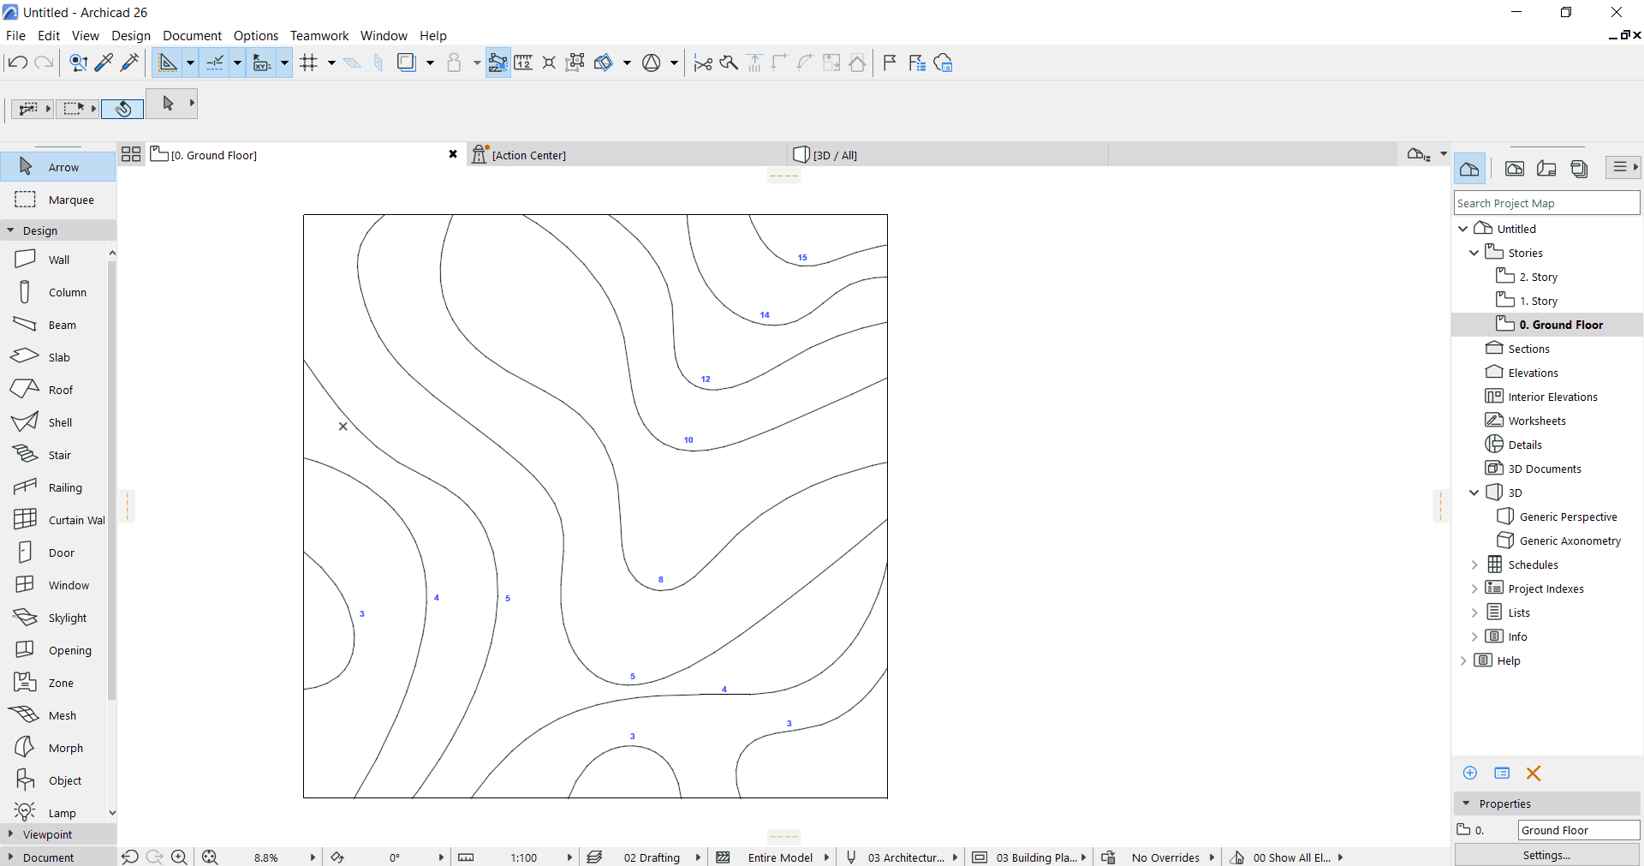Screen dimensions: 1644x866
Task: Toggle the Snap Guides toolbar button
Action: point(215,63)
